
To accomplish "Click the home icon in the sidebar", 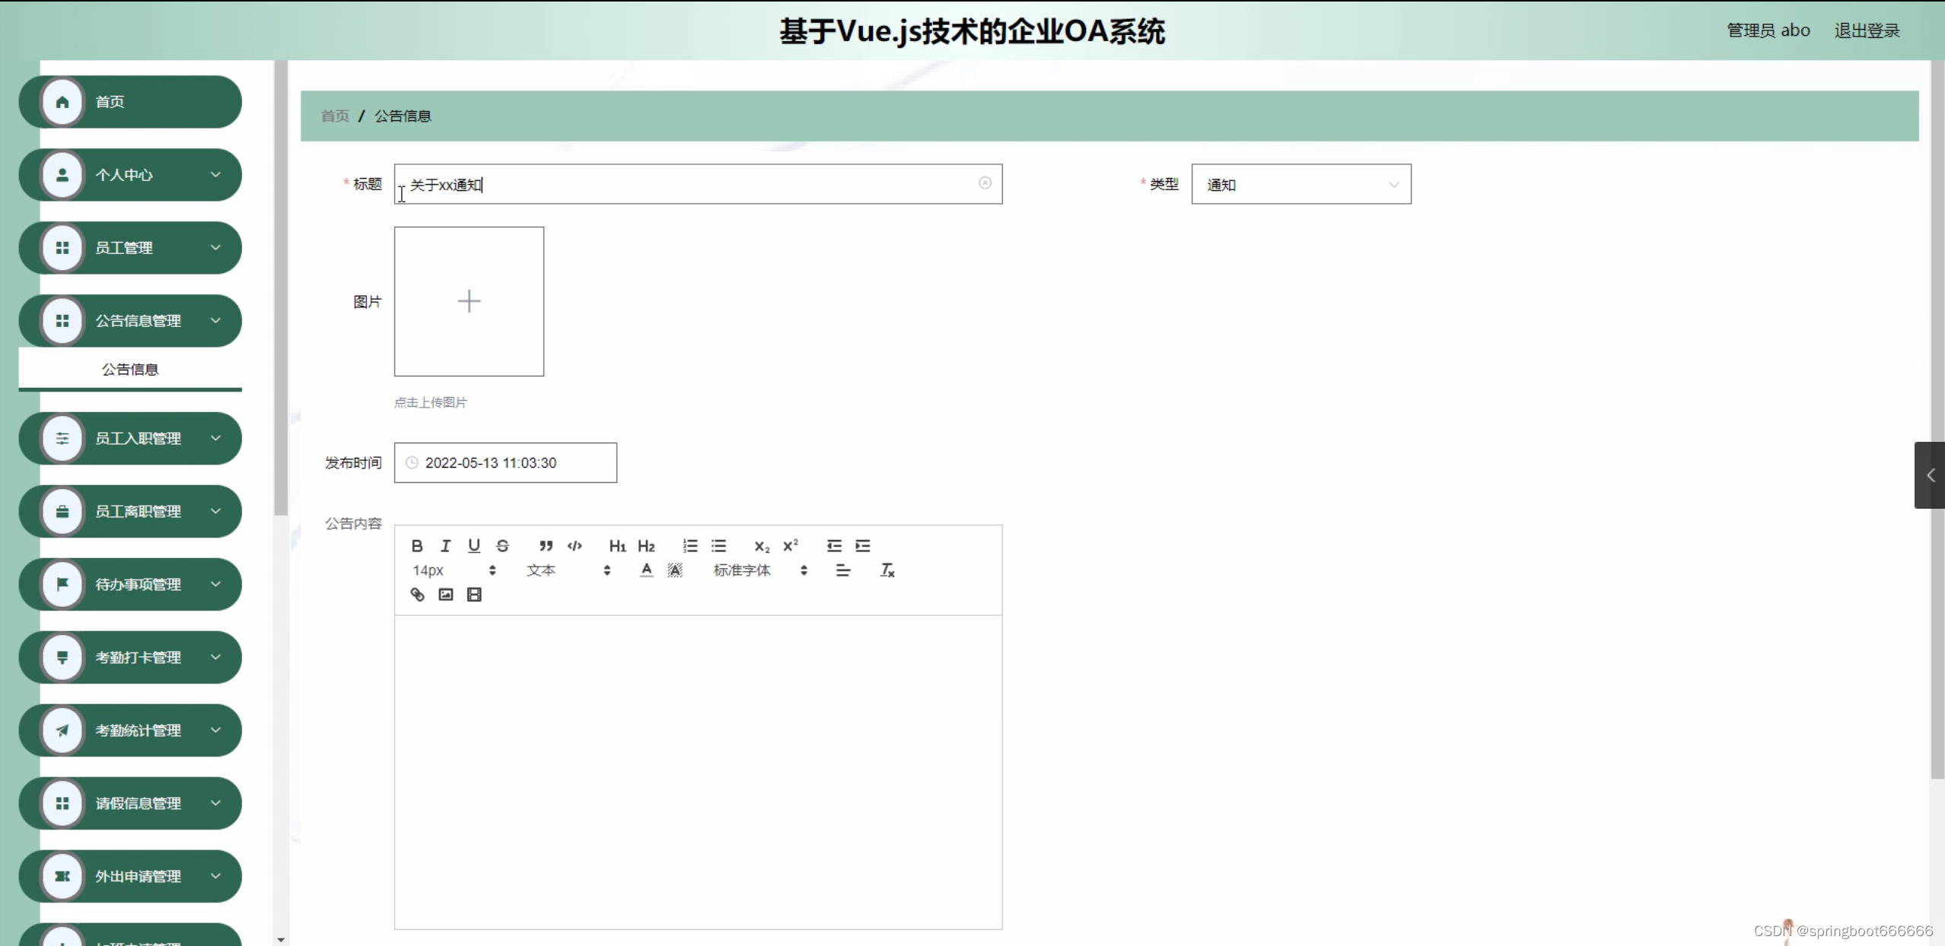I will pos(62,101).
